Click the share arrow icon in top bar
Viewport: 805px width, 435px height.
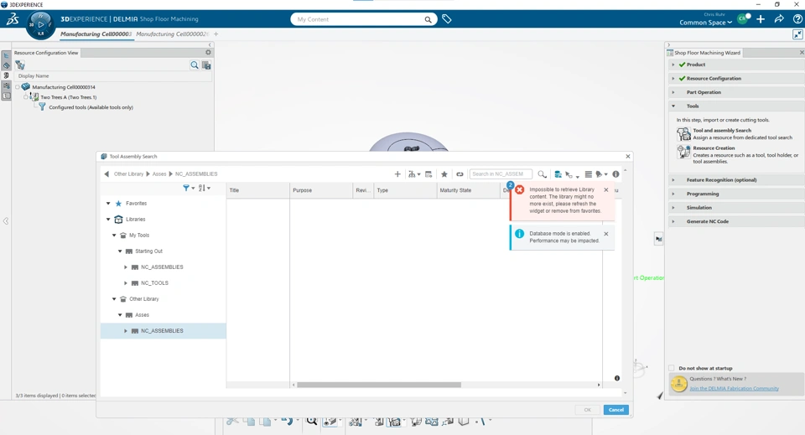point(779,19)
